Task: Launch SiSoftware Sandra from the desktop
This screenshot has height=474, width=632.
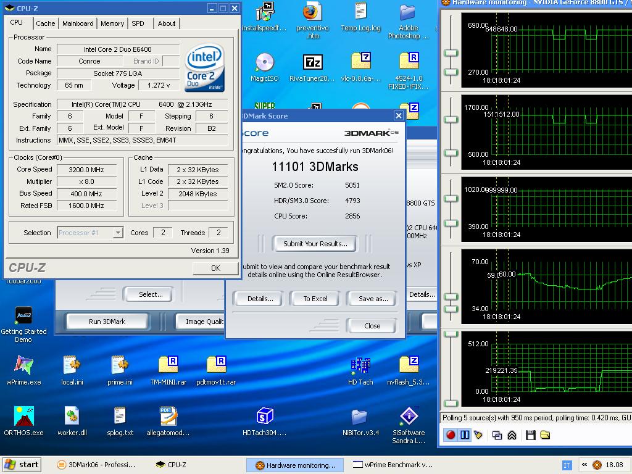Action: click(x=409, y=425)
